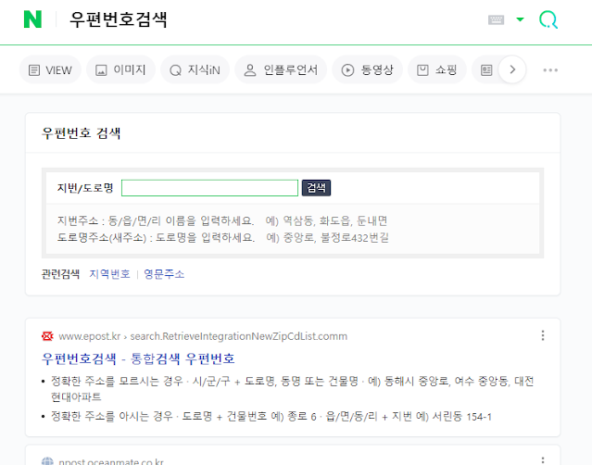Click the 정확한 주소를 모르시는 경우 bullet text
The image size is (592, 465).
pos(292,389)
